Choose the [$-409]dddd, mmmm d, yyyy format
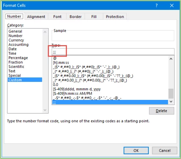The image size is (181, 159). point(110,89)
